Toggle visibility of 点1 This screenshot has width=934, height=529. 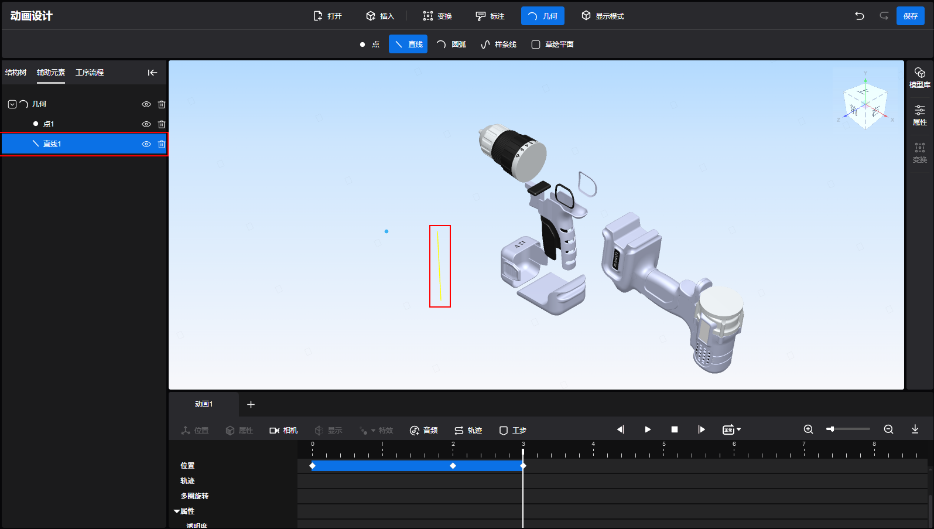tap(146, 124)
